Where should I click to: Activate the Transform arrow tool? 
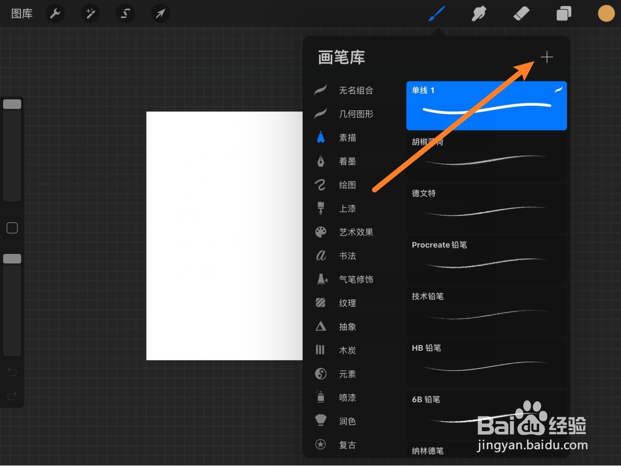(160, 13)
